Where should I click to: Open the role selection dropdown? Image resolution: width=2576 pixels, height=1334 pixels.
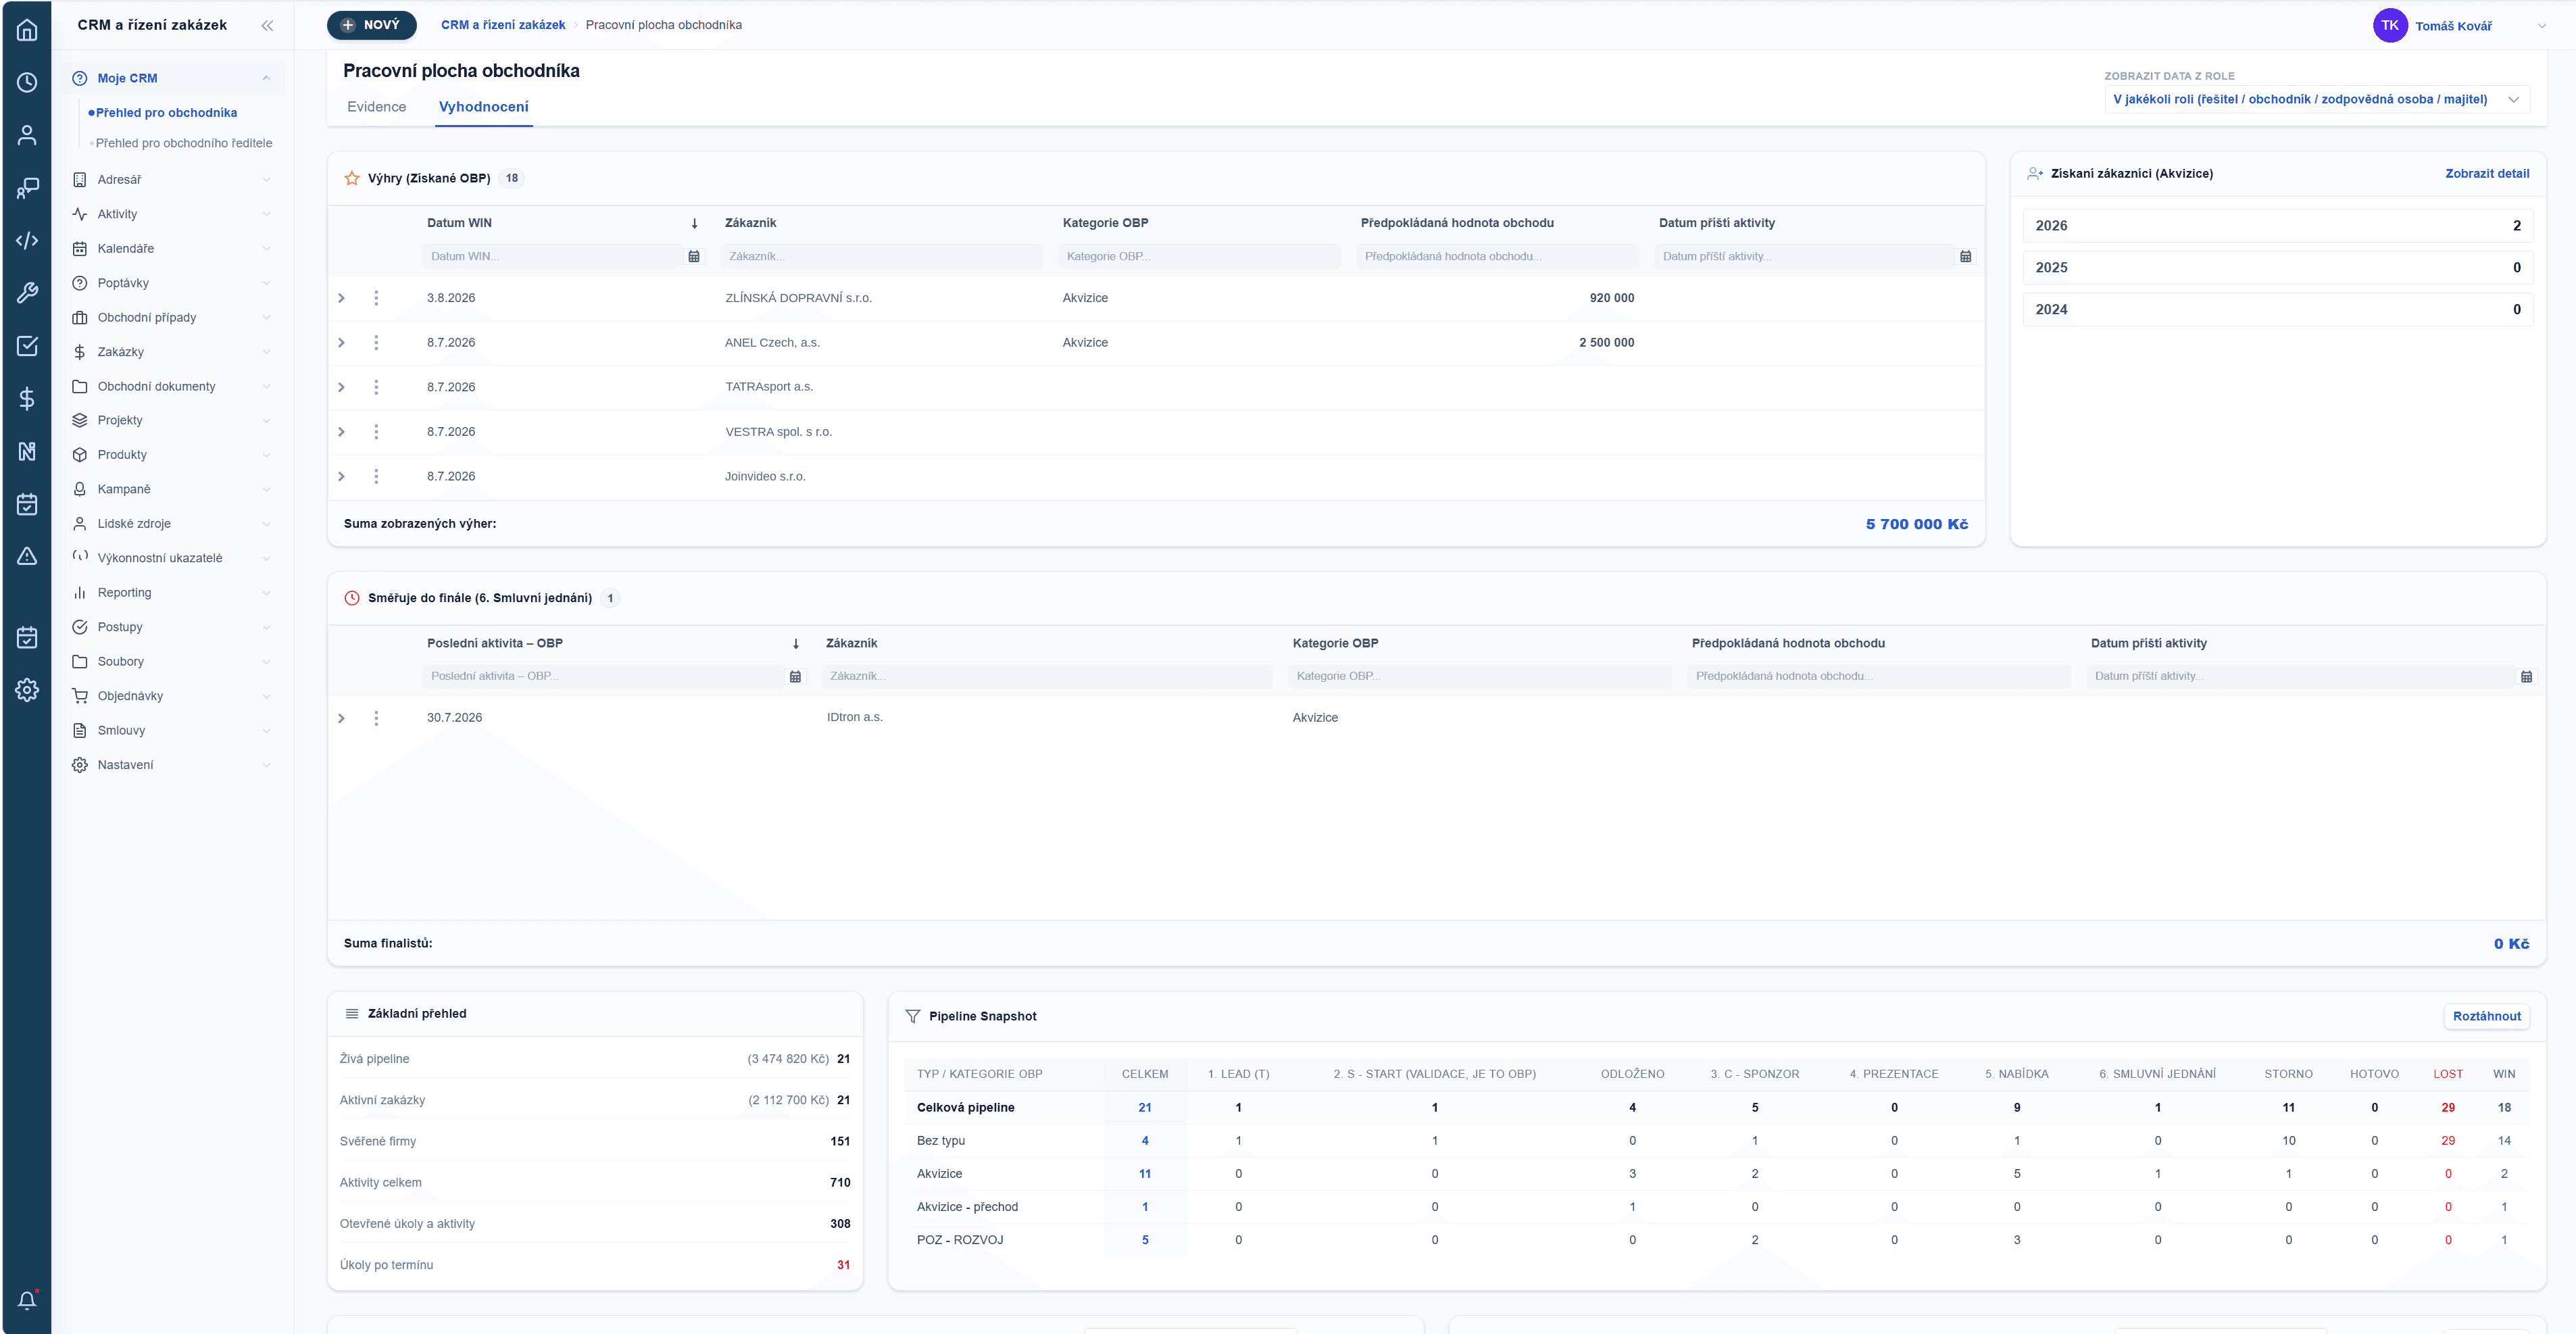click(2316, 99)
